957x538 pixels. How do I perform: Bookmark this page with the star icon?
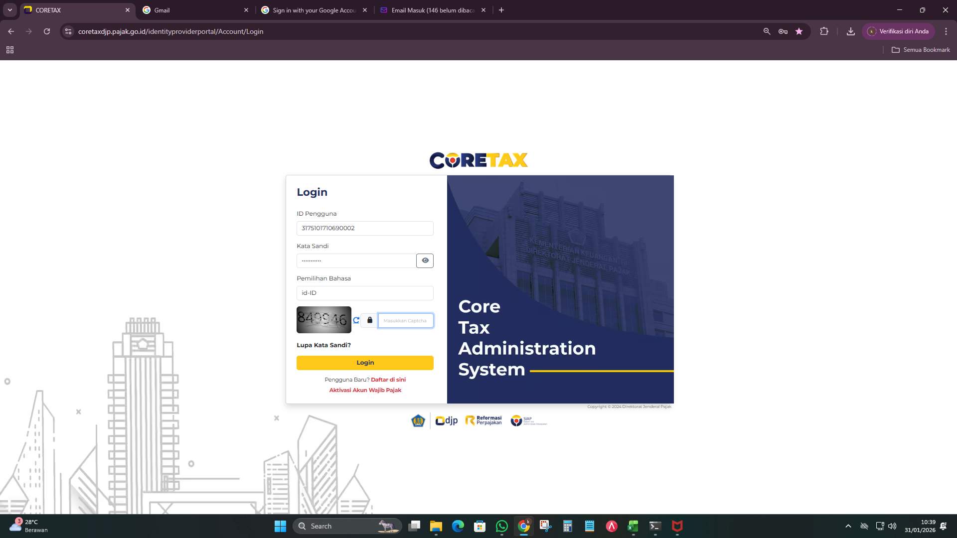click(x=799, y=31)
